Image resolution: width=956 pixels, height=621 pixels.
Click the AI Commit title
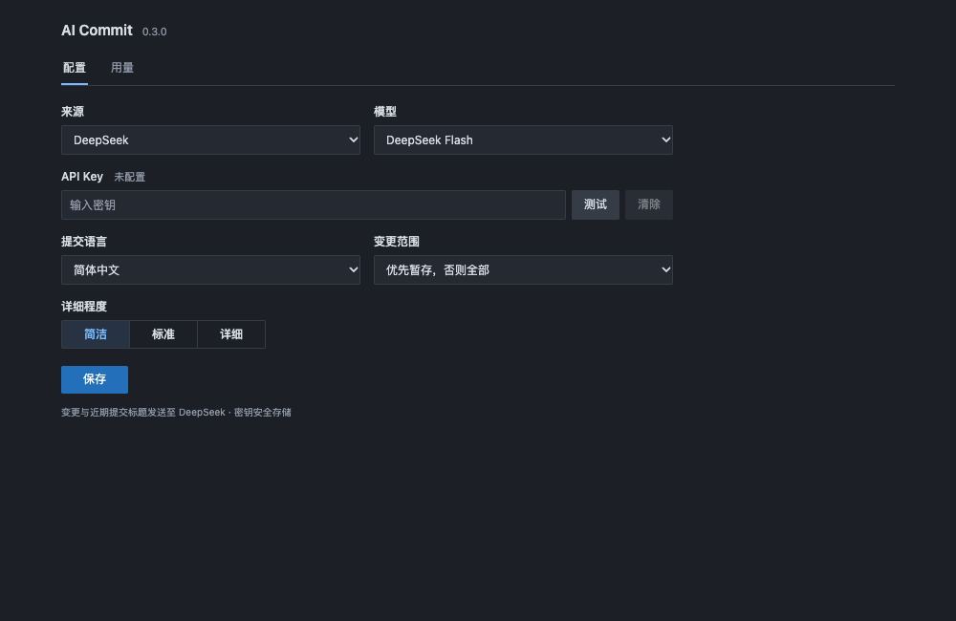click(97, 31)
